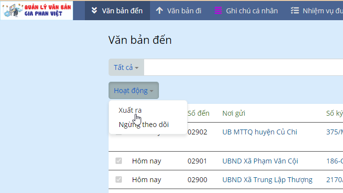Open the Nhiệm vụ navigation tab
The height and width of the screenshot is (193, 343).
point(317,10)
